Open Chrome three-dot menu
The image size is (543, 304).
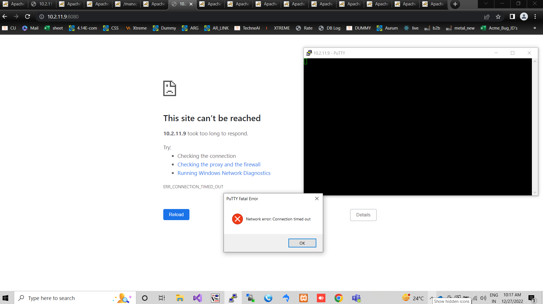(535, 16)
